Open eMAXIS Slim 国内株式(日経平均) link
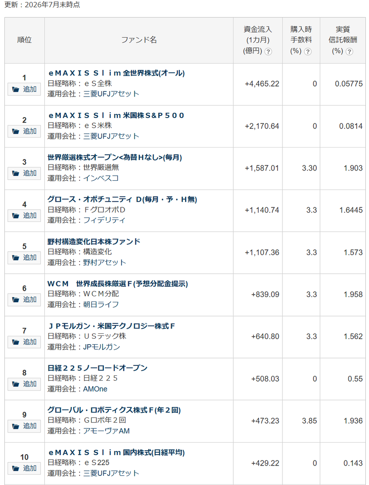This screenshot has width=369, height=485. click(116, 452)
